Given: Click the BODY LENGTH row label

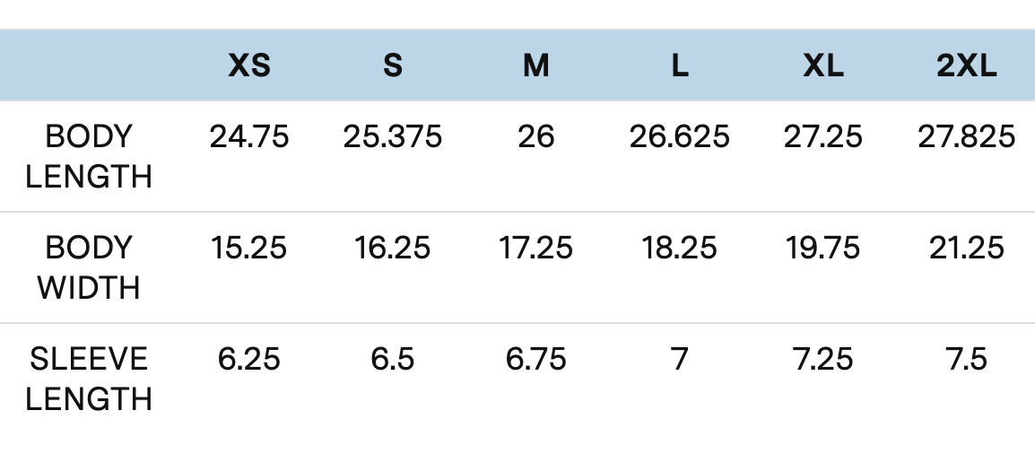Looking at the screenshot, I should click(89, 156).
